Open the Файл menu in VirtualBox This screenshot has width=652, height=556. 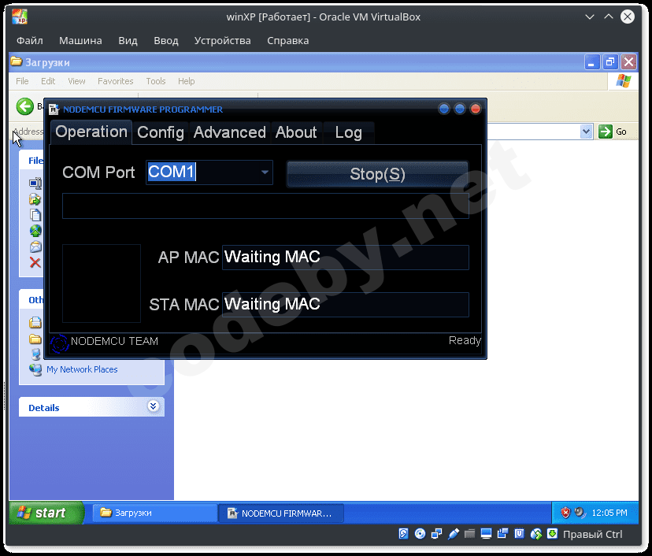29,41
